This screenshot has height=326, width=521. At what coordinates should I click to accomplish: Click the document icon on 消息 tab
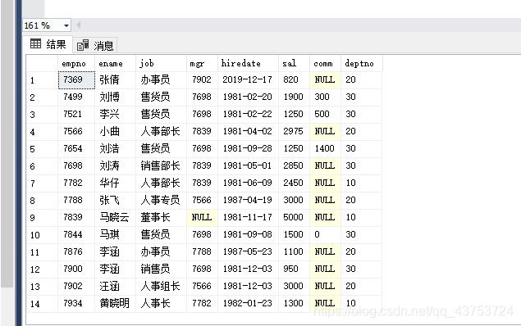(83, 45)
